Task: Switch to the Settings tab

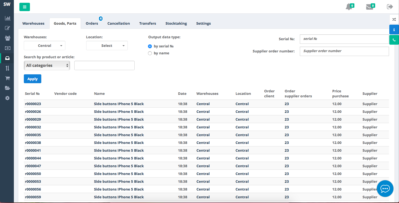Action: [204, 24]
